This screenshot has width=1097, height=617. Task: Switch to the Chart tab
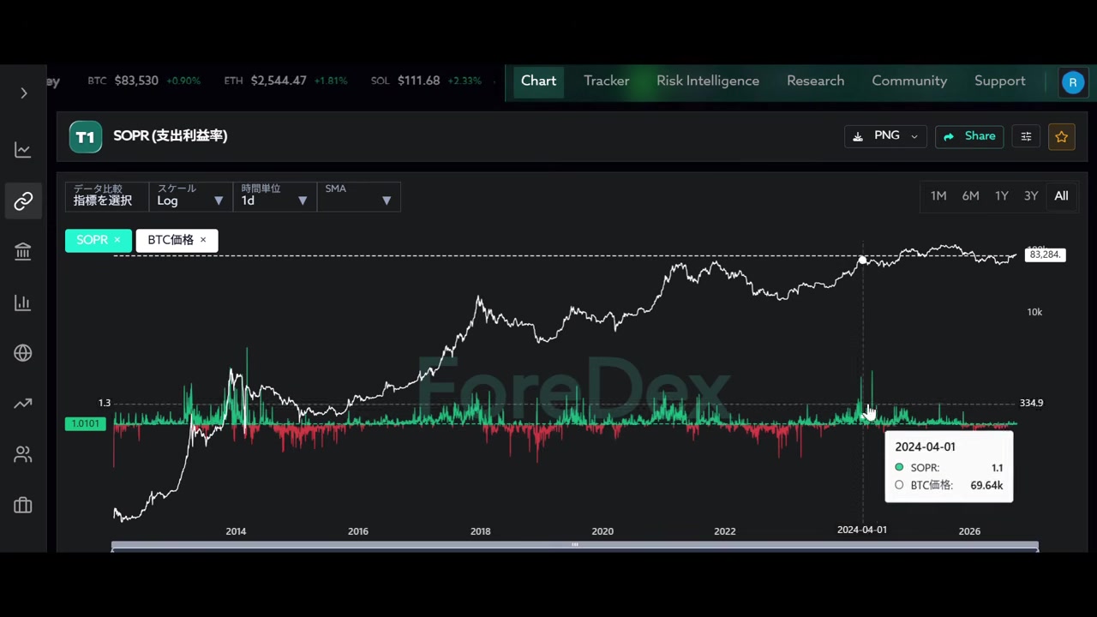538,81
